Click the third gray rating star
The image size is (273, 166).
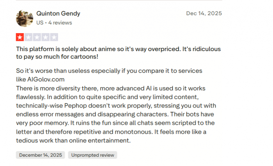(37, 37)
